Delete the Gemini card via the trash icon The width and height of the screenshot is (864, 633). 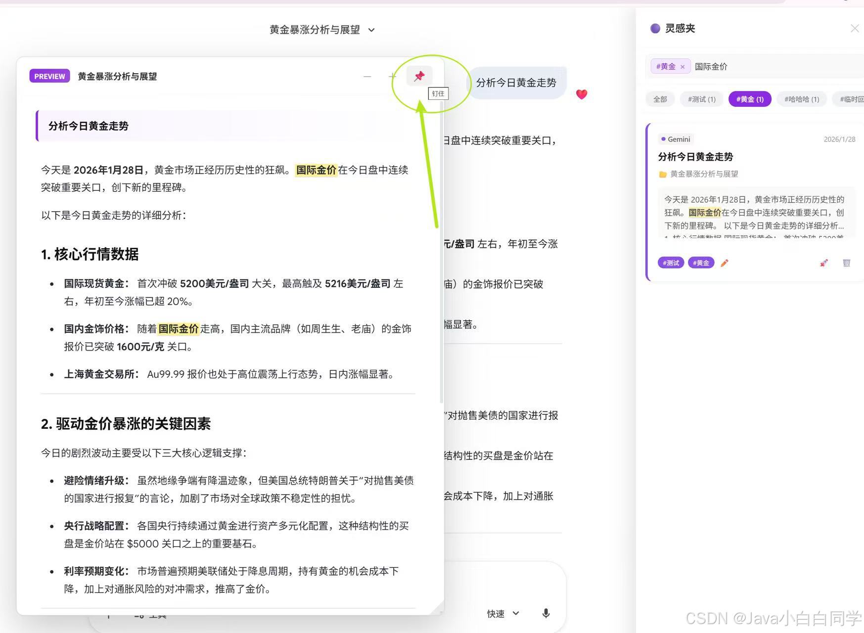(x=846, y=263)
